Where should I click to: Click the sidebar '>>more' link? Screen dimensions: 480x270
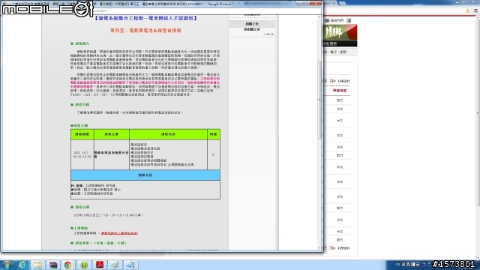pos(268,34)
